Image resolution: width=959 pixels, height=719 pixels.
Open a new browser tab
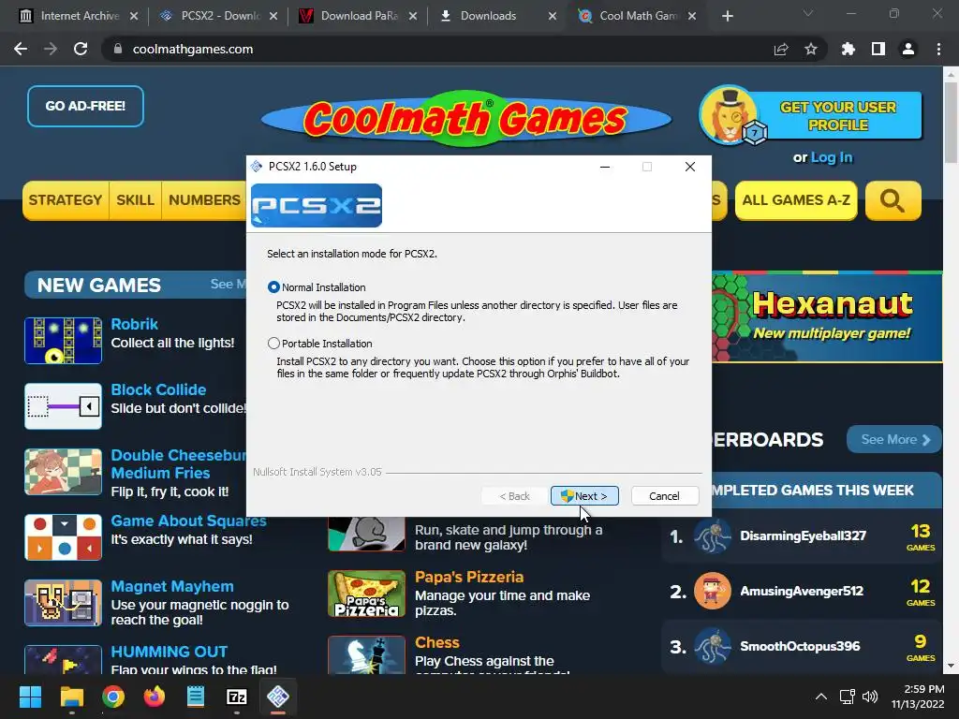pos(727,16)
